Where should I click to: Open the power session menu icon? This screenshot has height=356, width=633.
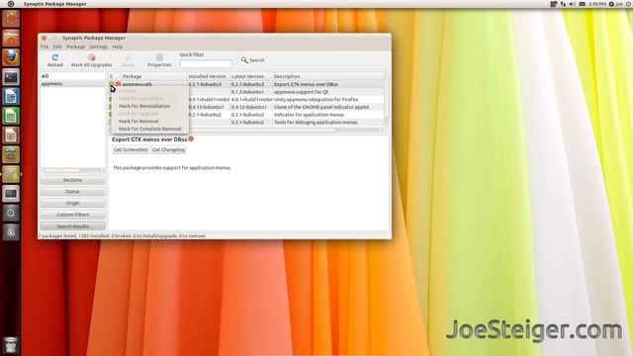click(x=629, y=4)
